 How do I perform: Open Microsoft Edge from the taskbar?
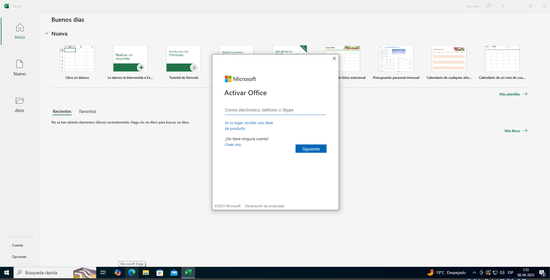pos(132,273)
